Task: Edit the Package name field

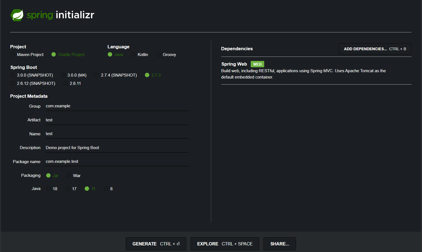Action: tap(117, 161)
